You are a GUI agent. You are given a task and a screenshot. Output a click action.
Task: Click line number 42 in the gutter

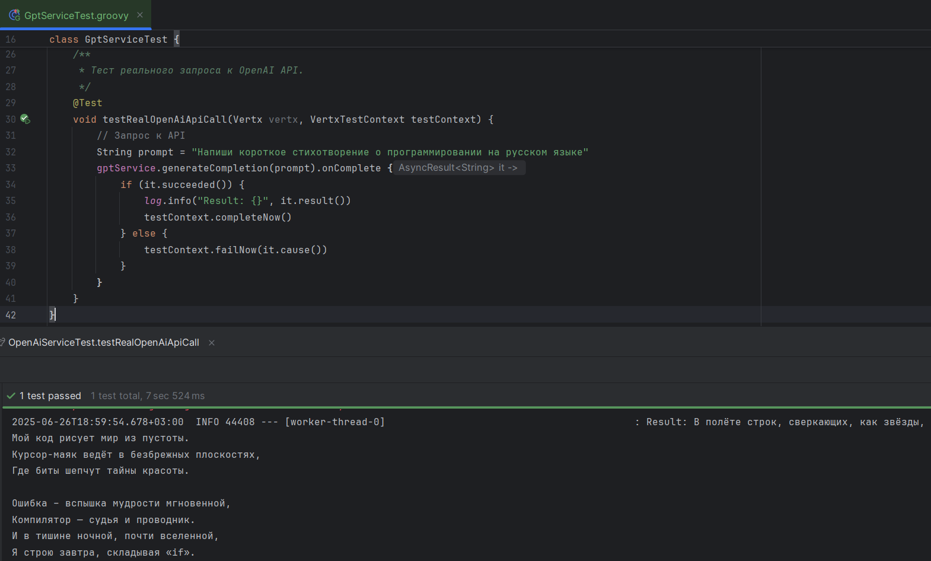(11, 315)
